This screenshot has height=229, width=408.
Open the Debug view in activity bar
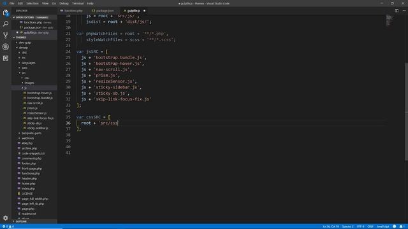[6, 46]
